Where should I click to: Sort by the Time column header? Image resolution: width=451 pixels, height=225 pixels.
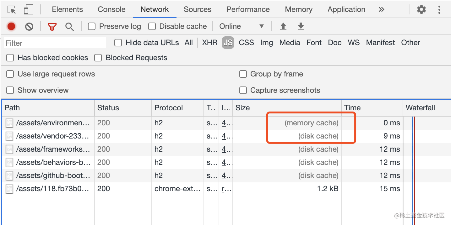click(x=372, y=108)
